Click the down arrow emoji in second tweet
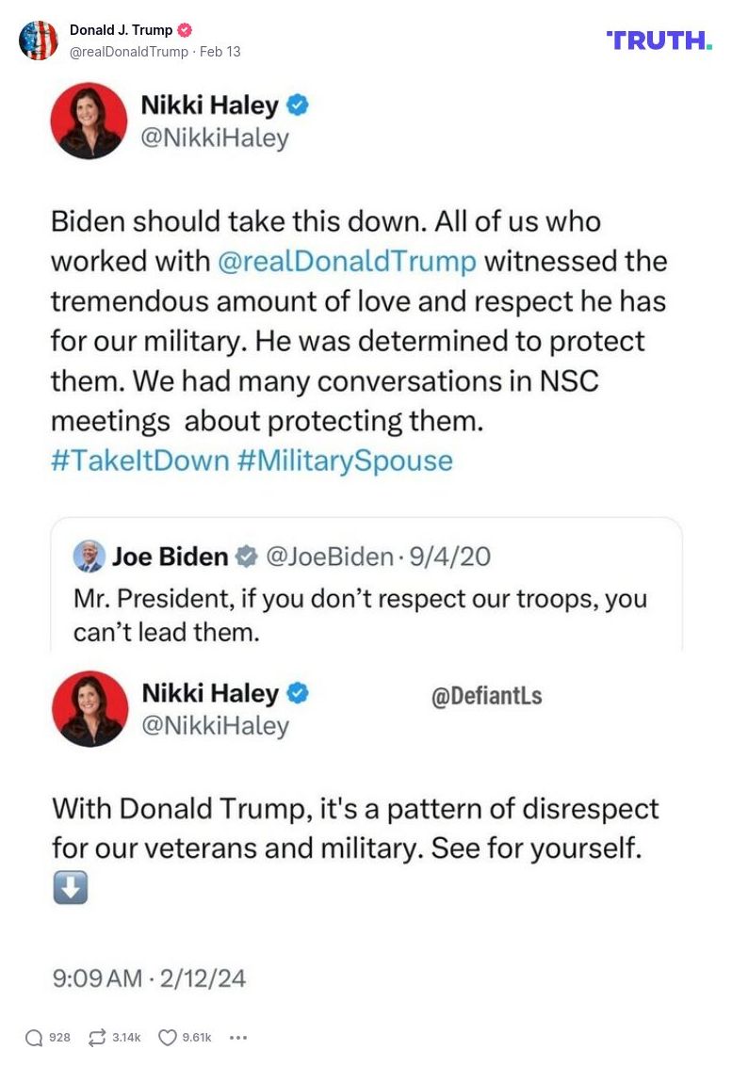732x1066 pixels. click(x=71, y=887)
